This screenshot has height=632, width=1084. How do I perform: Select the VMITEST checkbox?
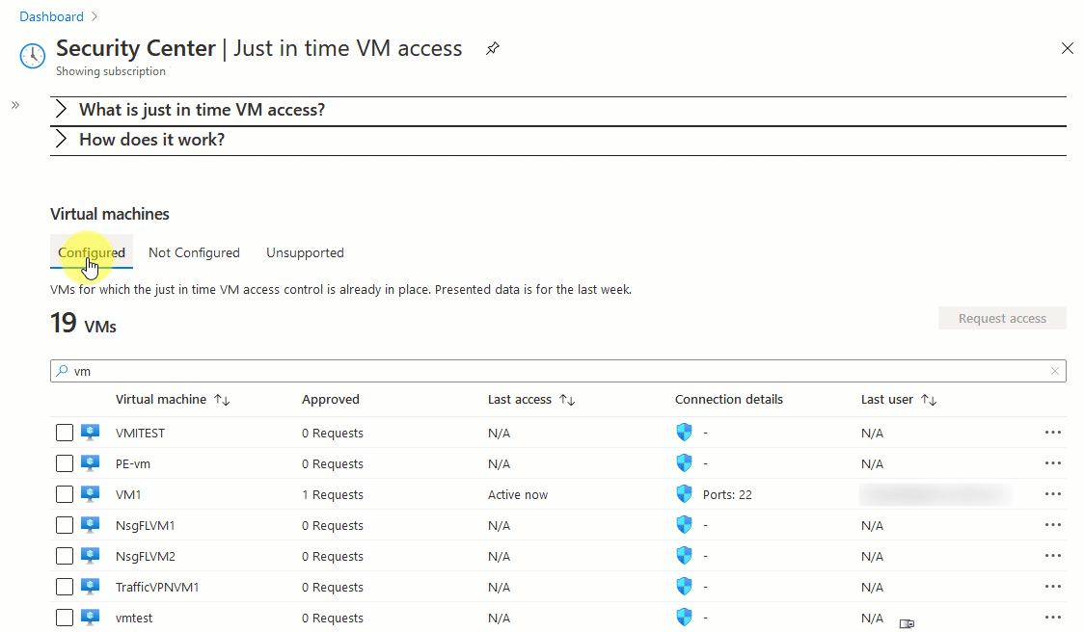(65, 434)
